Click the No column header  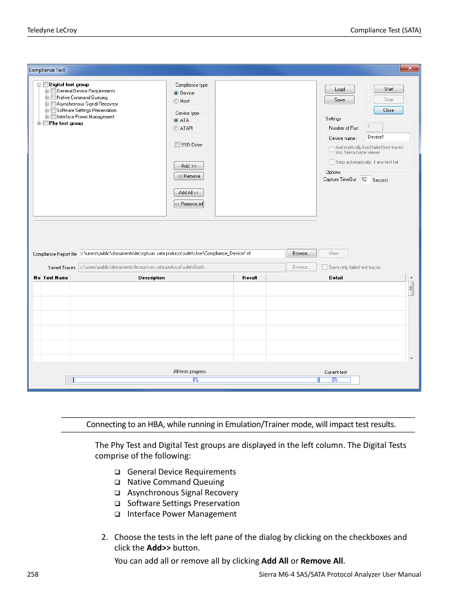coord(37,278)
